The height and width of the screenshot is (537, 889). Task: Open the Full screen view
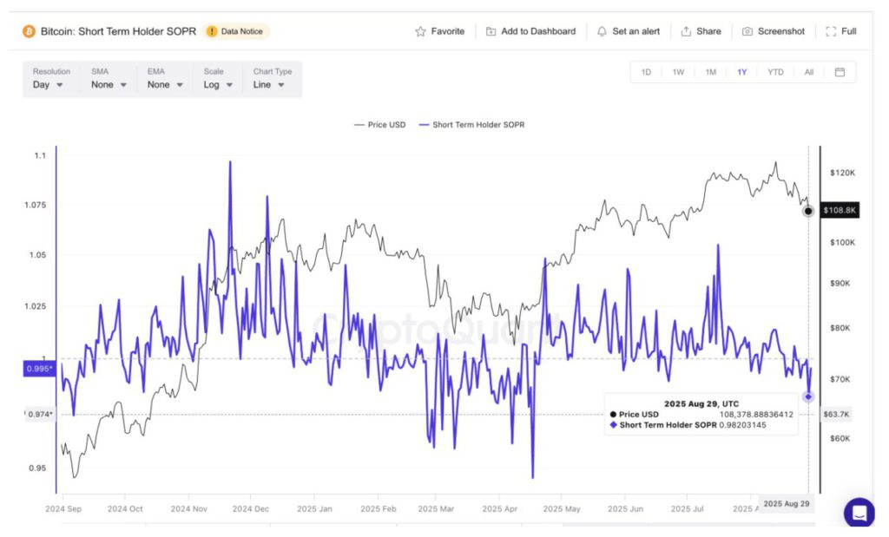[x=831, y=31]
